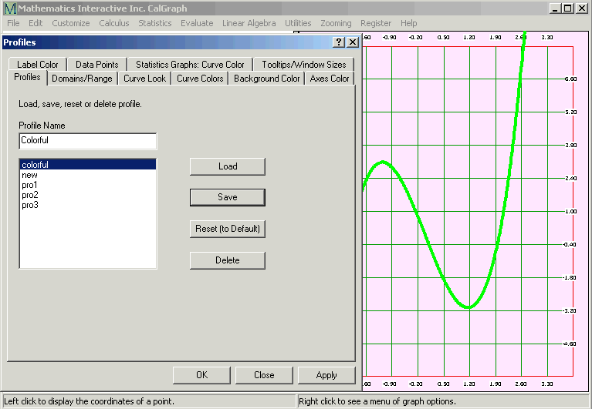
Task: Click the green curve's local minimum on graph
Action: 469,307
